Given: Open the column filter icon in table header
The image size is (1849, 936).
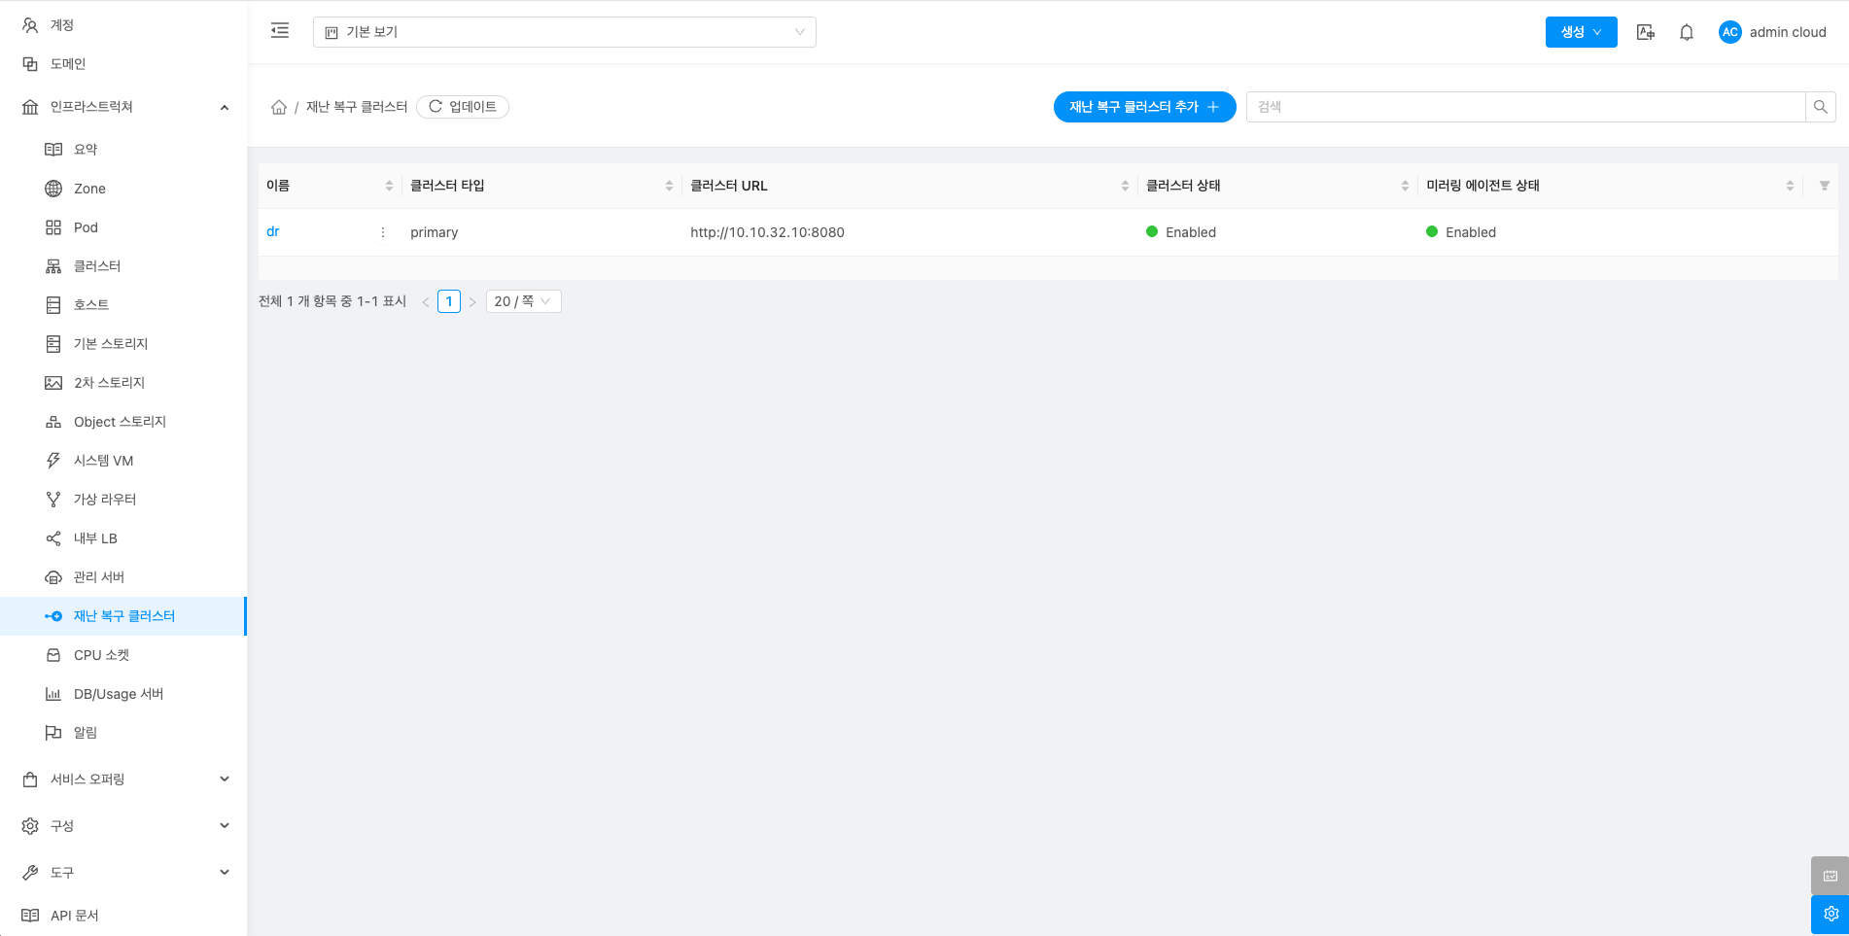Looking at the screenshot, I should (x=1824, y=186).
